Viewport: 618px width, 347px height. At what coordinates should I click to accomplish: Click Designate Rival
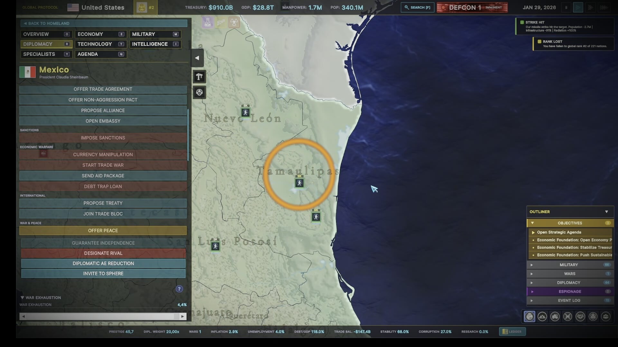click(x=103, y=253)
